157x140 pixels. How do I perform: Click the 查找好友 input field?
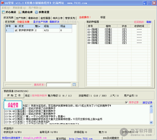point(59,85)
